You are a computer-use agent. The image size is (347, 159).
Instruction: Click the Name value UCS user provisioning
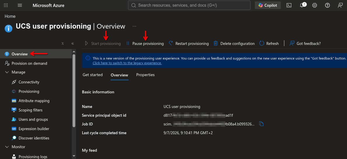(182, 106)
